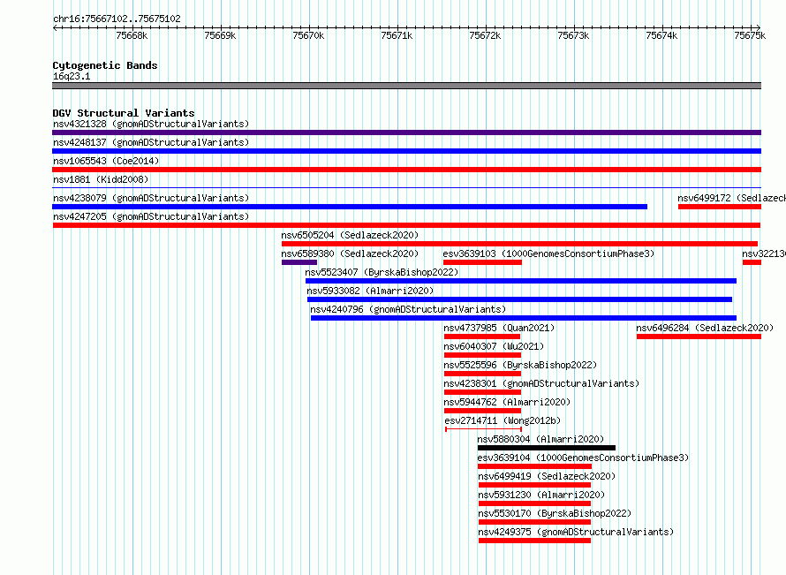Open esv3639103 1000GenomesConsortiumPhase3 label
The width and height of the screenshot is (786, 575).
pyautogui.click(x=549, y=253)
